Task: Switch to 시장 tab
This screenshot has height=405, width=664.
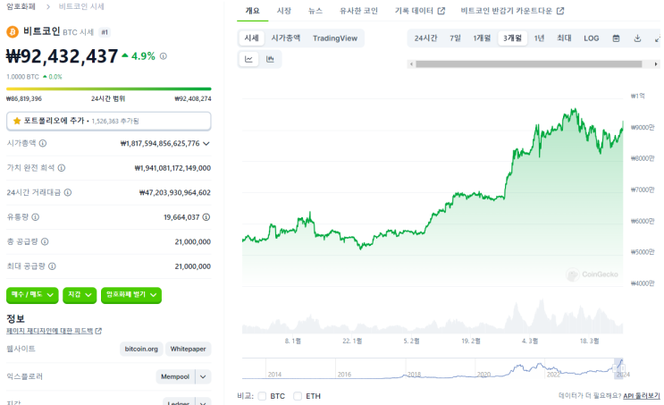Action: [x=284, y=11]
